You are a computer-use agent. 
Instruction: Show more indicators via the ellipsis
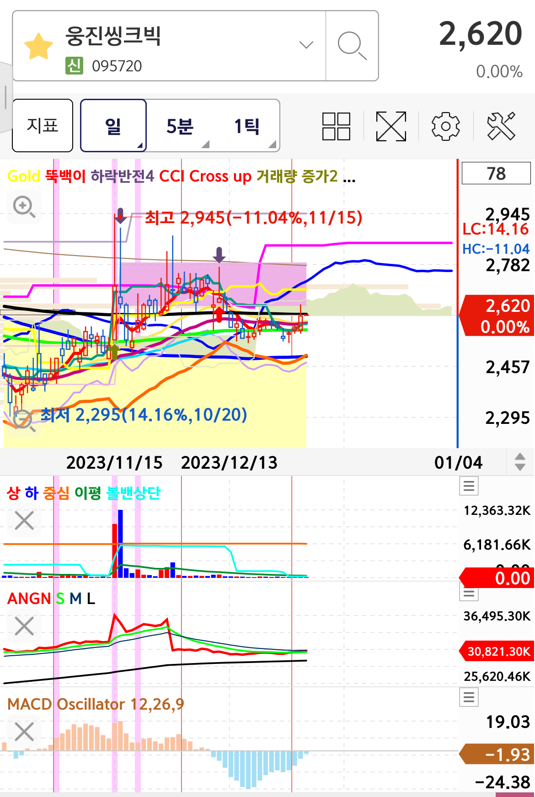click(x=349, y=178)
